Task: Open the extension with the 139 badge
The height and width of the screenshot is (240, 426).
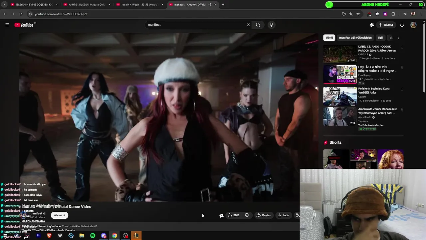Action: 369,14
